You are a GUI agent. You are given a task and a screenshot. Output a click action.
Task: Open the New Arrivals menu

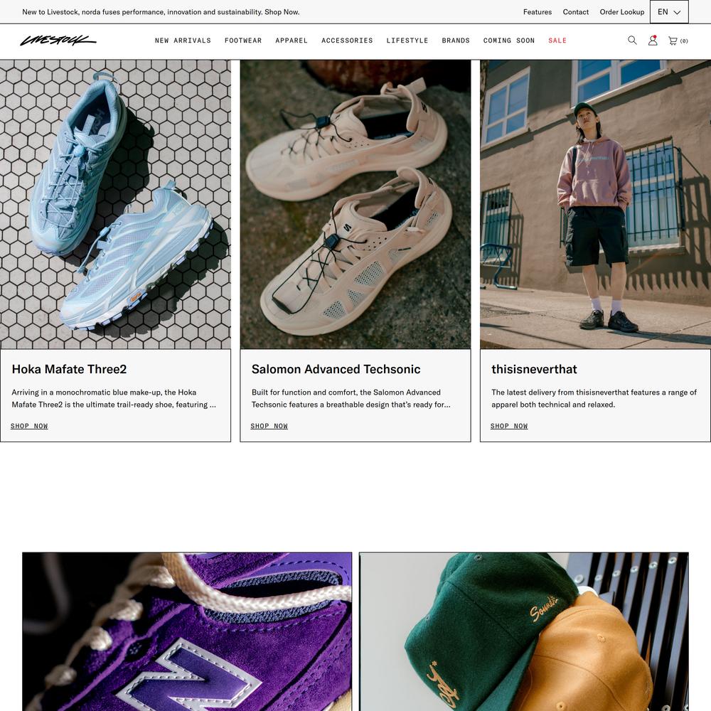coord(183,41)
